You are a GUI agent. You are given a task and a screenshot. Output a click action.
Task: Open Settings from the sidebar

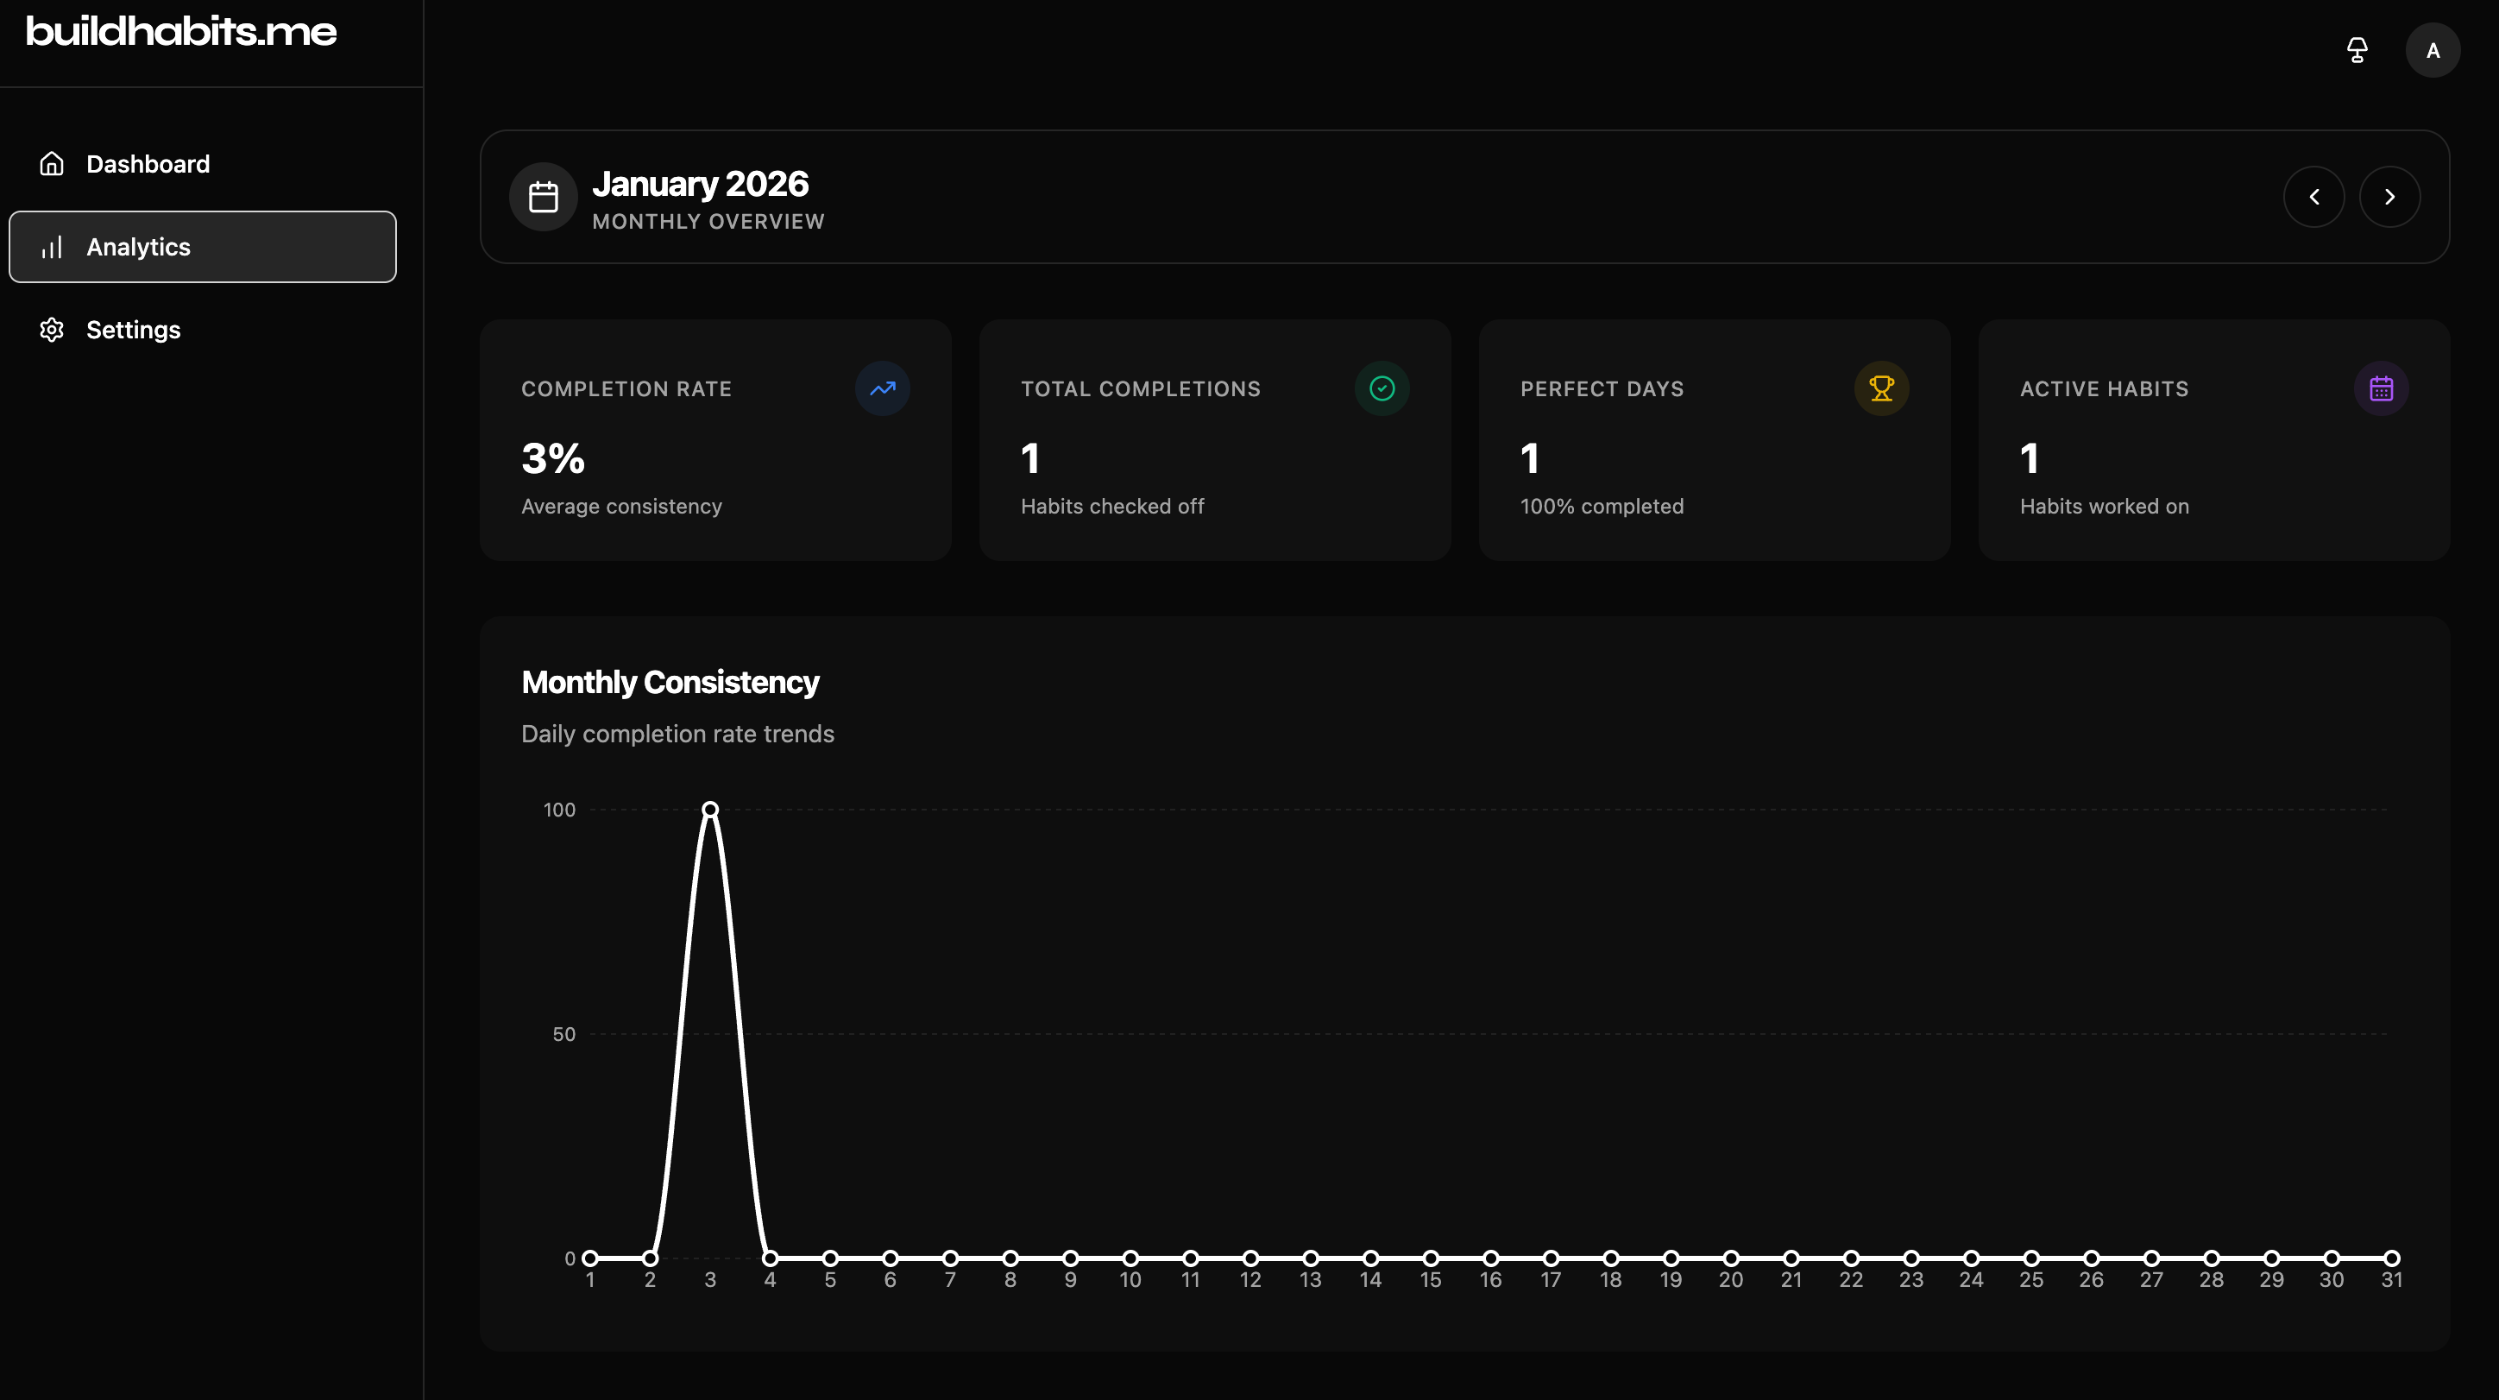coord(133,330)
